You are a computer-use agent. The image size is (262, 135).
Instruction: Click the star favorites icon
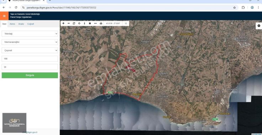pyautogui.click(x=90, y=23)
